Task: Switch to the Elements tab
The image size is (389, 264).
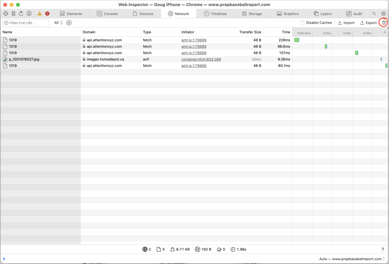Action: pos(71,14)
